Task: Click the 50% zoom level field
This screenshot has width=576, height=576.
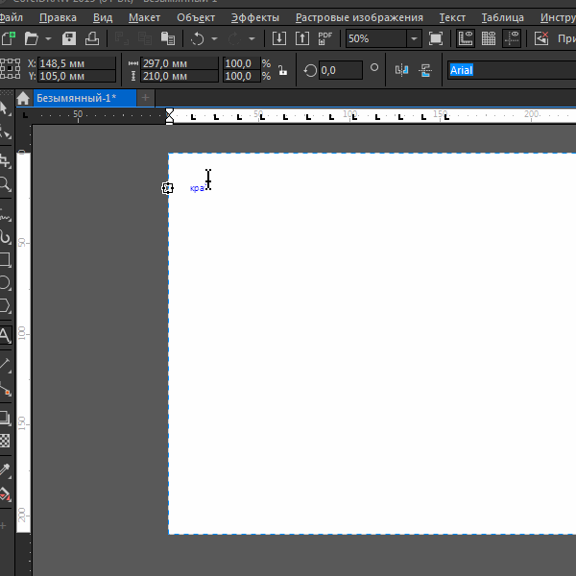Action: point(375,38)
